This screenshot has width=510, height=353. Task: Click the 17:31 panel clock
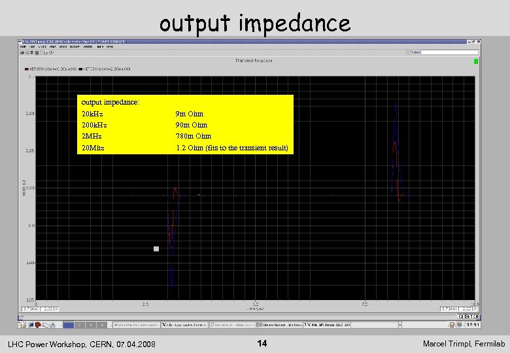[472, 325]
